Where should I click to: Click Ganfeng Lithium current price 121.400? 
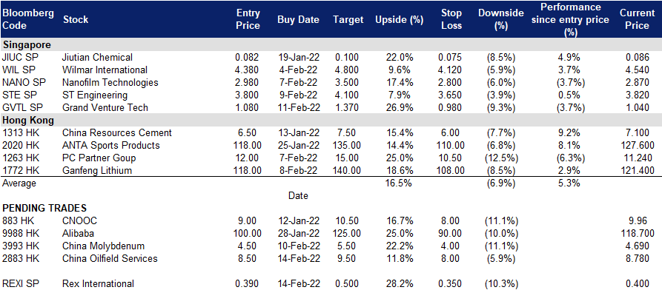point(637,171)
